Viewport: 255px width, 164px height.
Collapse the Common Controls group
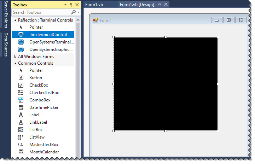point(15,63)
